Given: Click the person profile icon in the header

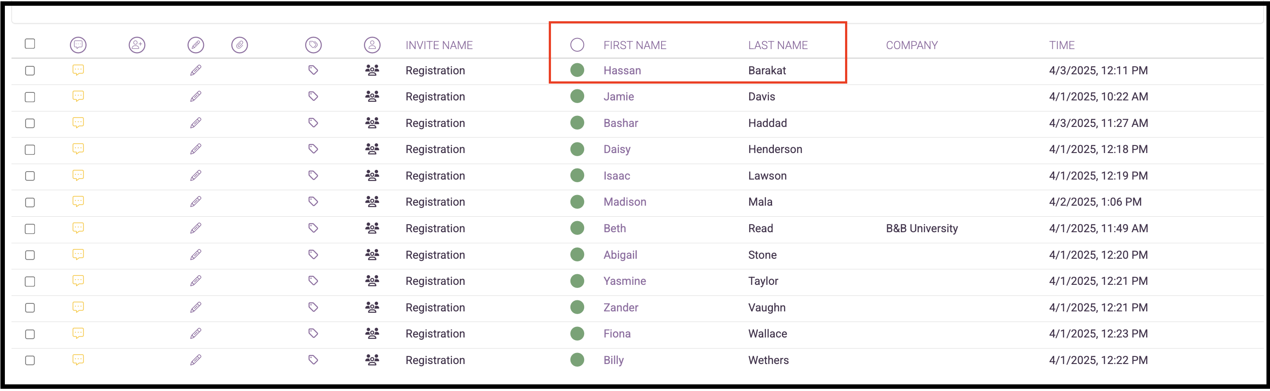Looking at the screenshot, I should 372,45.
